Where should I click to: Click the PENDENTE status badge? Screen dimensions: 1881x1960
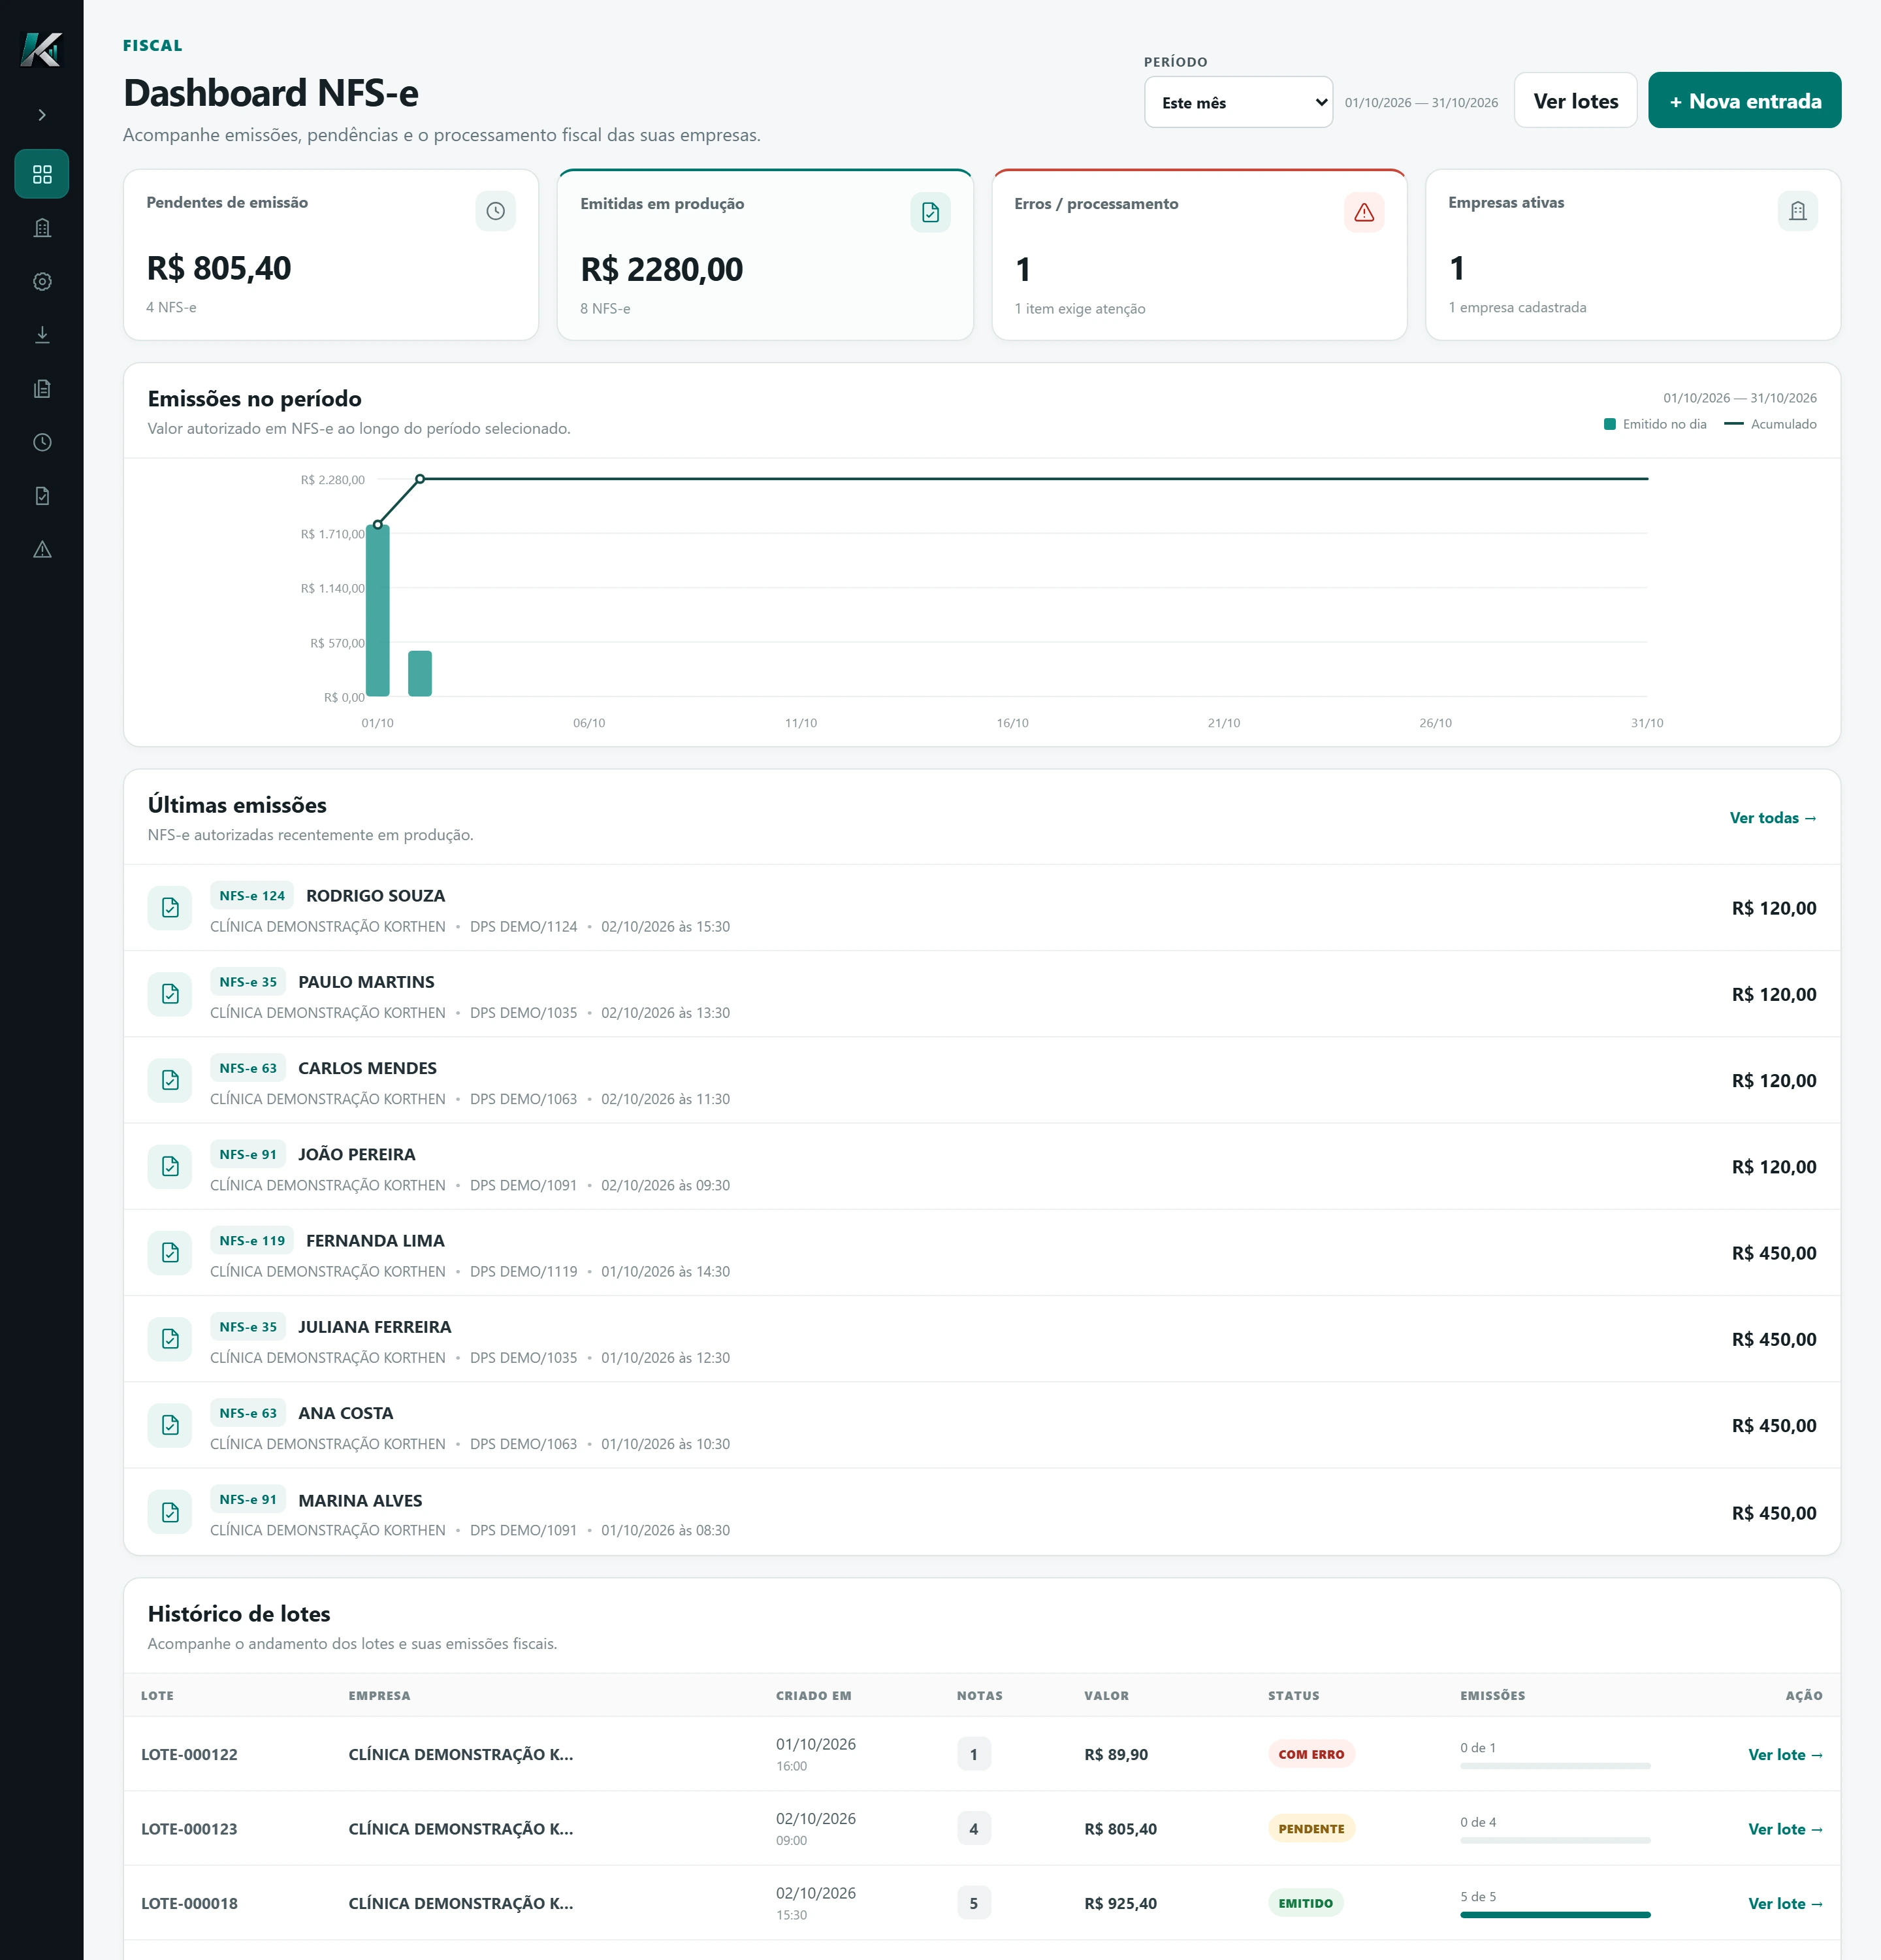(x=1311, y=1829)
